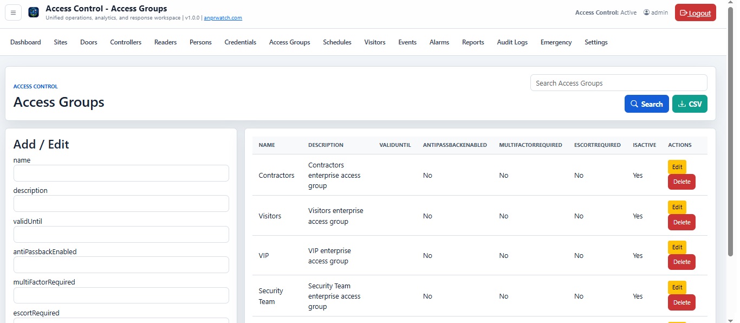740x323 pixels.
Task: Navigate to Controllers
Action: [126, 42]
